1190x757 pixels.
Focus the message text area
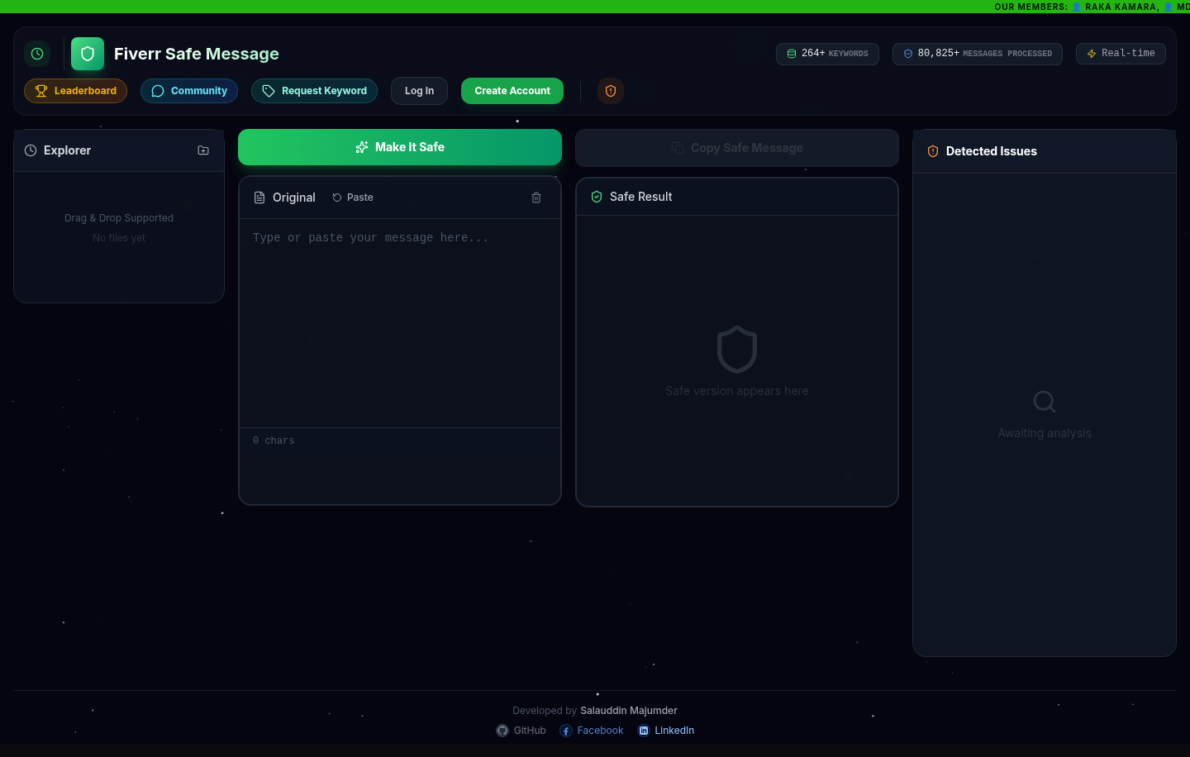click(x=400, y=323)
